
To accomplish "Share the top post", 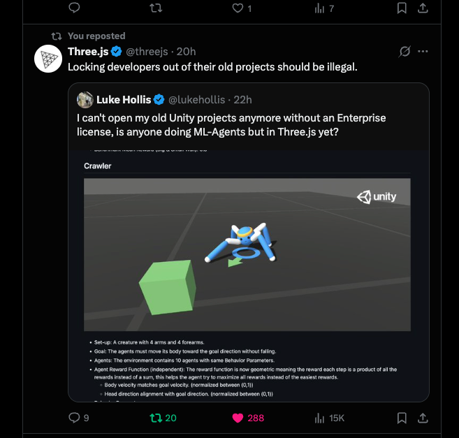I will pos(423,8).
